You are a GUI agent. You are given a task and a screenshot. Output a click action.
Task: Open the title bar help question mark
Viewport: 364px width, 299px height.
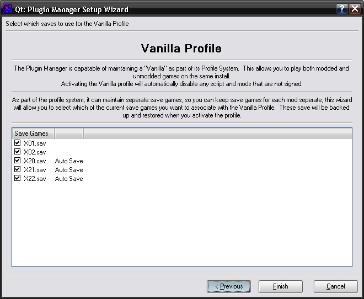point(342,9)
